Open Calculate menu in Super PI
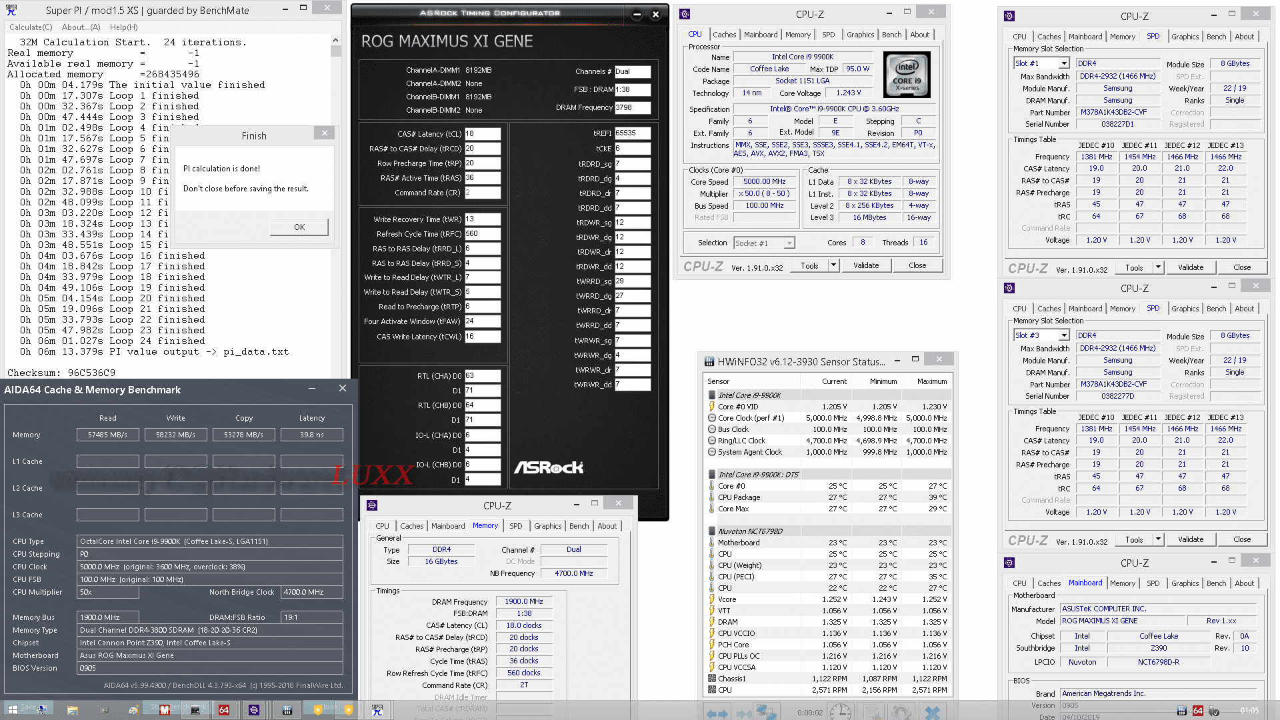The width and height of the screenshot is (1280, 720). (x=31, y=27)
